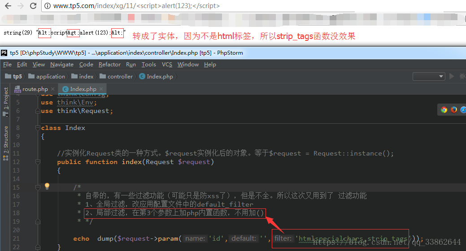This screenshot has height=251, width=466.
Task: Collapse the index function fold marker
Action: 38,162
